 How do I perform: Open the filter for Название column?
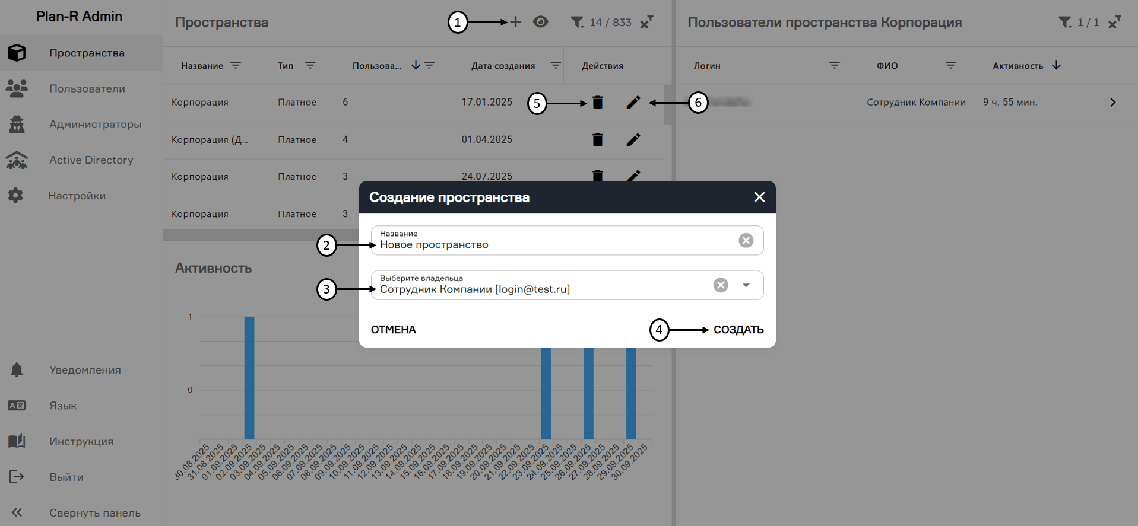click(236, 65)
